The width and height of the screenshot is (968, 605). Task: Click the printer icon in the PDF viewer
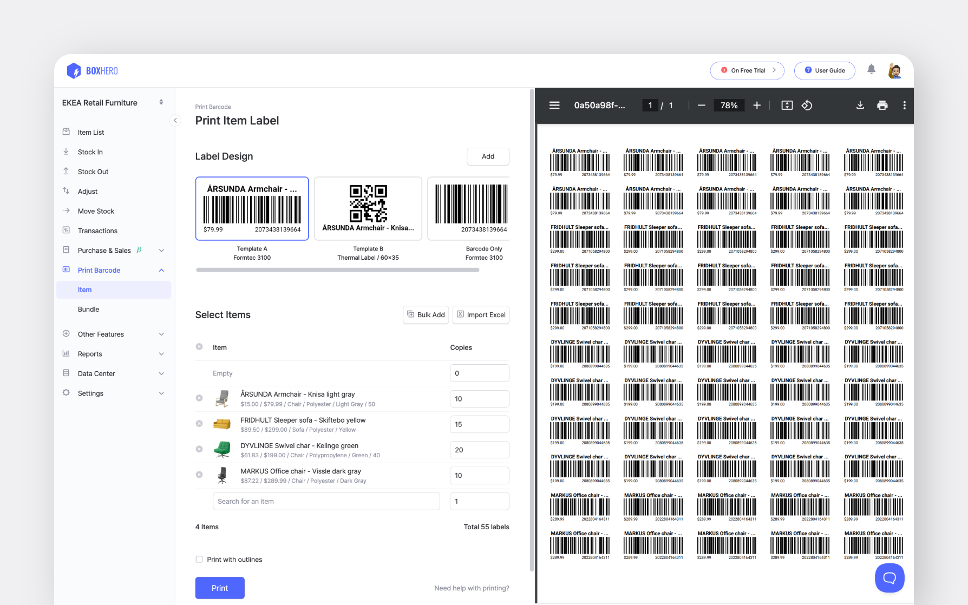(882, 105)
